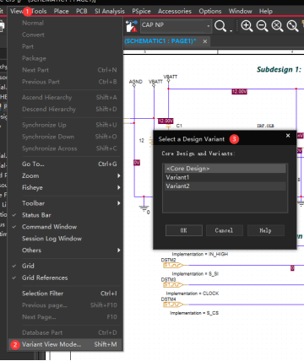Toggle Command Window visibility option

pyautogui.click(x=65, y=227)
